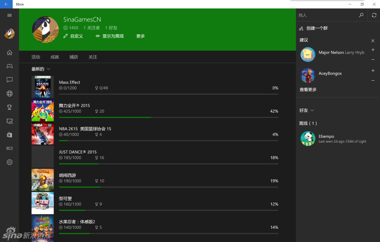Refresh the friends list
Viewport: 380px width, 242px height.
(x=374, y=15)
